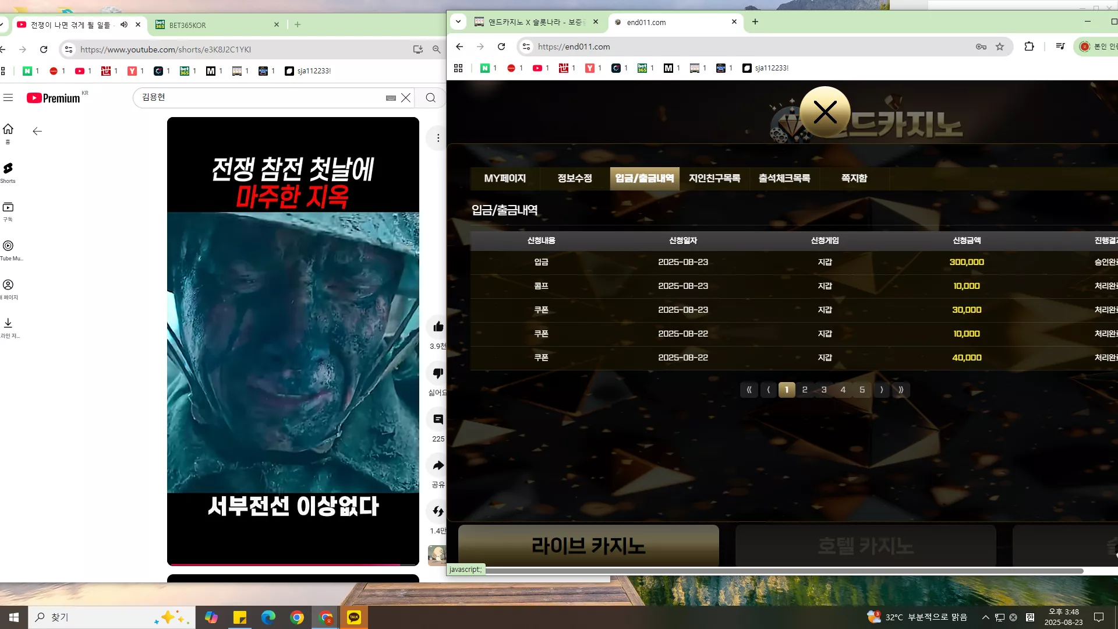Open My Page in the YouTube sidebar
The image size is (1118, 629).
tap(9, 289)
